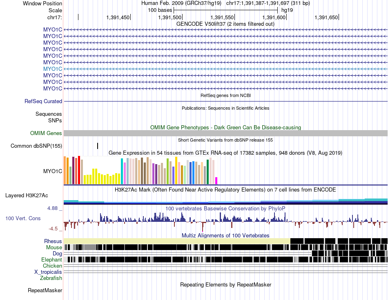Select the Common dbSNP(155) track label
This screenshot has height=300, width=388.
pyautogui.click(x=36, y=146)
